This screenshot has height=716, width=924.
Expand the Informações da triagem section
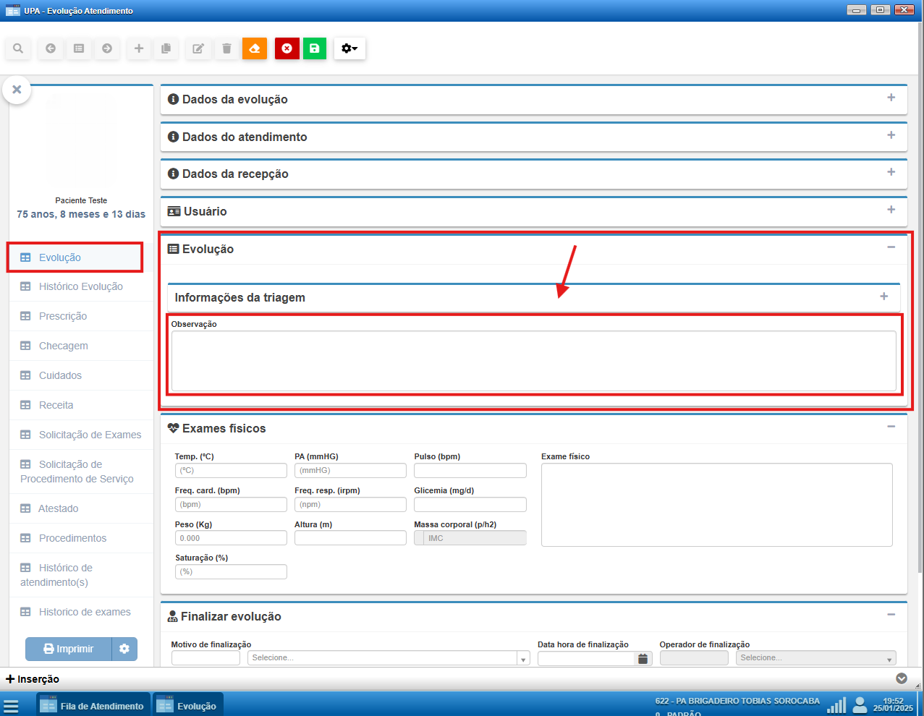(883, 297)
